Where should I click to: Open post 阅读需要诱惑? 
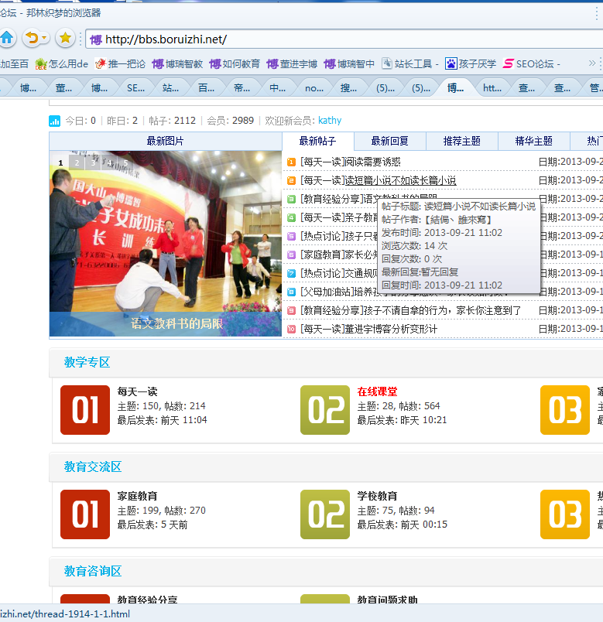point(373,162)
